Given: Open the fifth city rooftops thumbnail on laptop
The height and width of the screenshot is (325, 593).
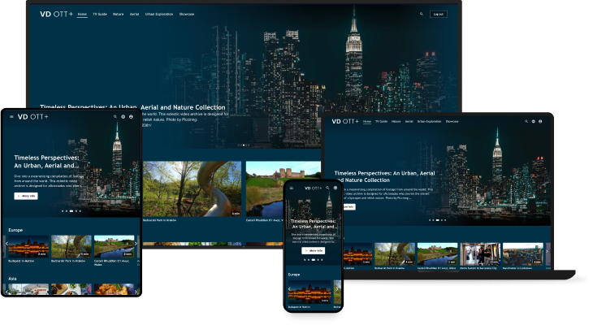Looking at the screenshot, I should (x=522, y=253).
